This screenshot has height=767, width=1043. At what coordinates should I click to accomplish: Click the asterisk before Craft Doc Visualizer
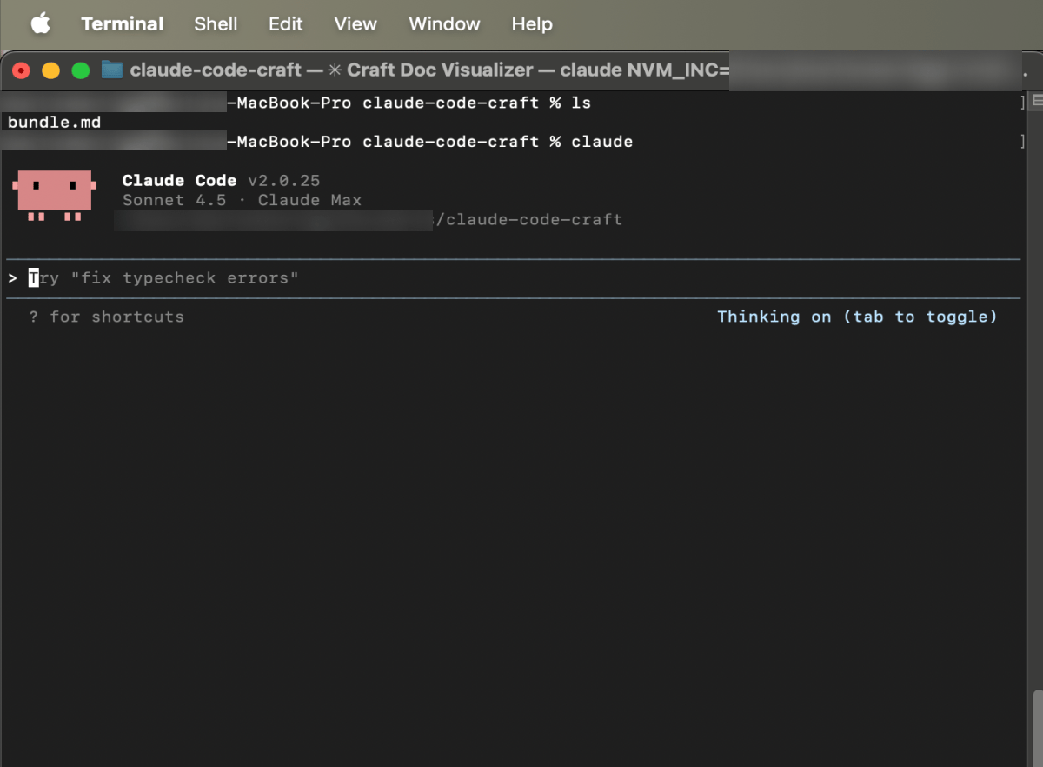coord(335,70)
